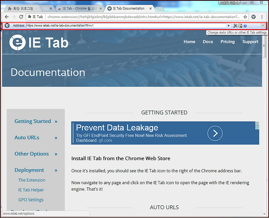Reload the page with refresh icon
Image resolution: width=269 pixels, height=218 pixels.
pyautogui.click(x=21, y=17)
